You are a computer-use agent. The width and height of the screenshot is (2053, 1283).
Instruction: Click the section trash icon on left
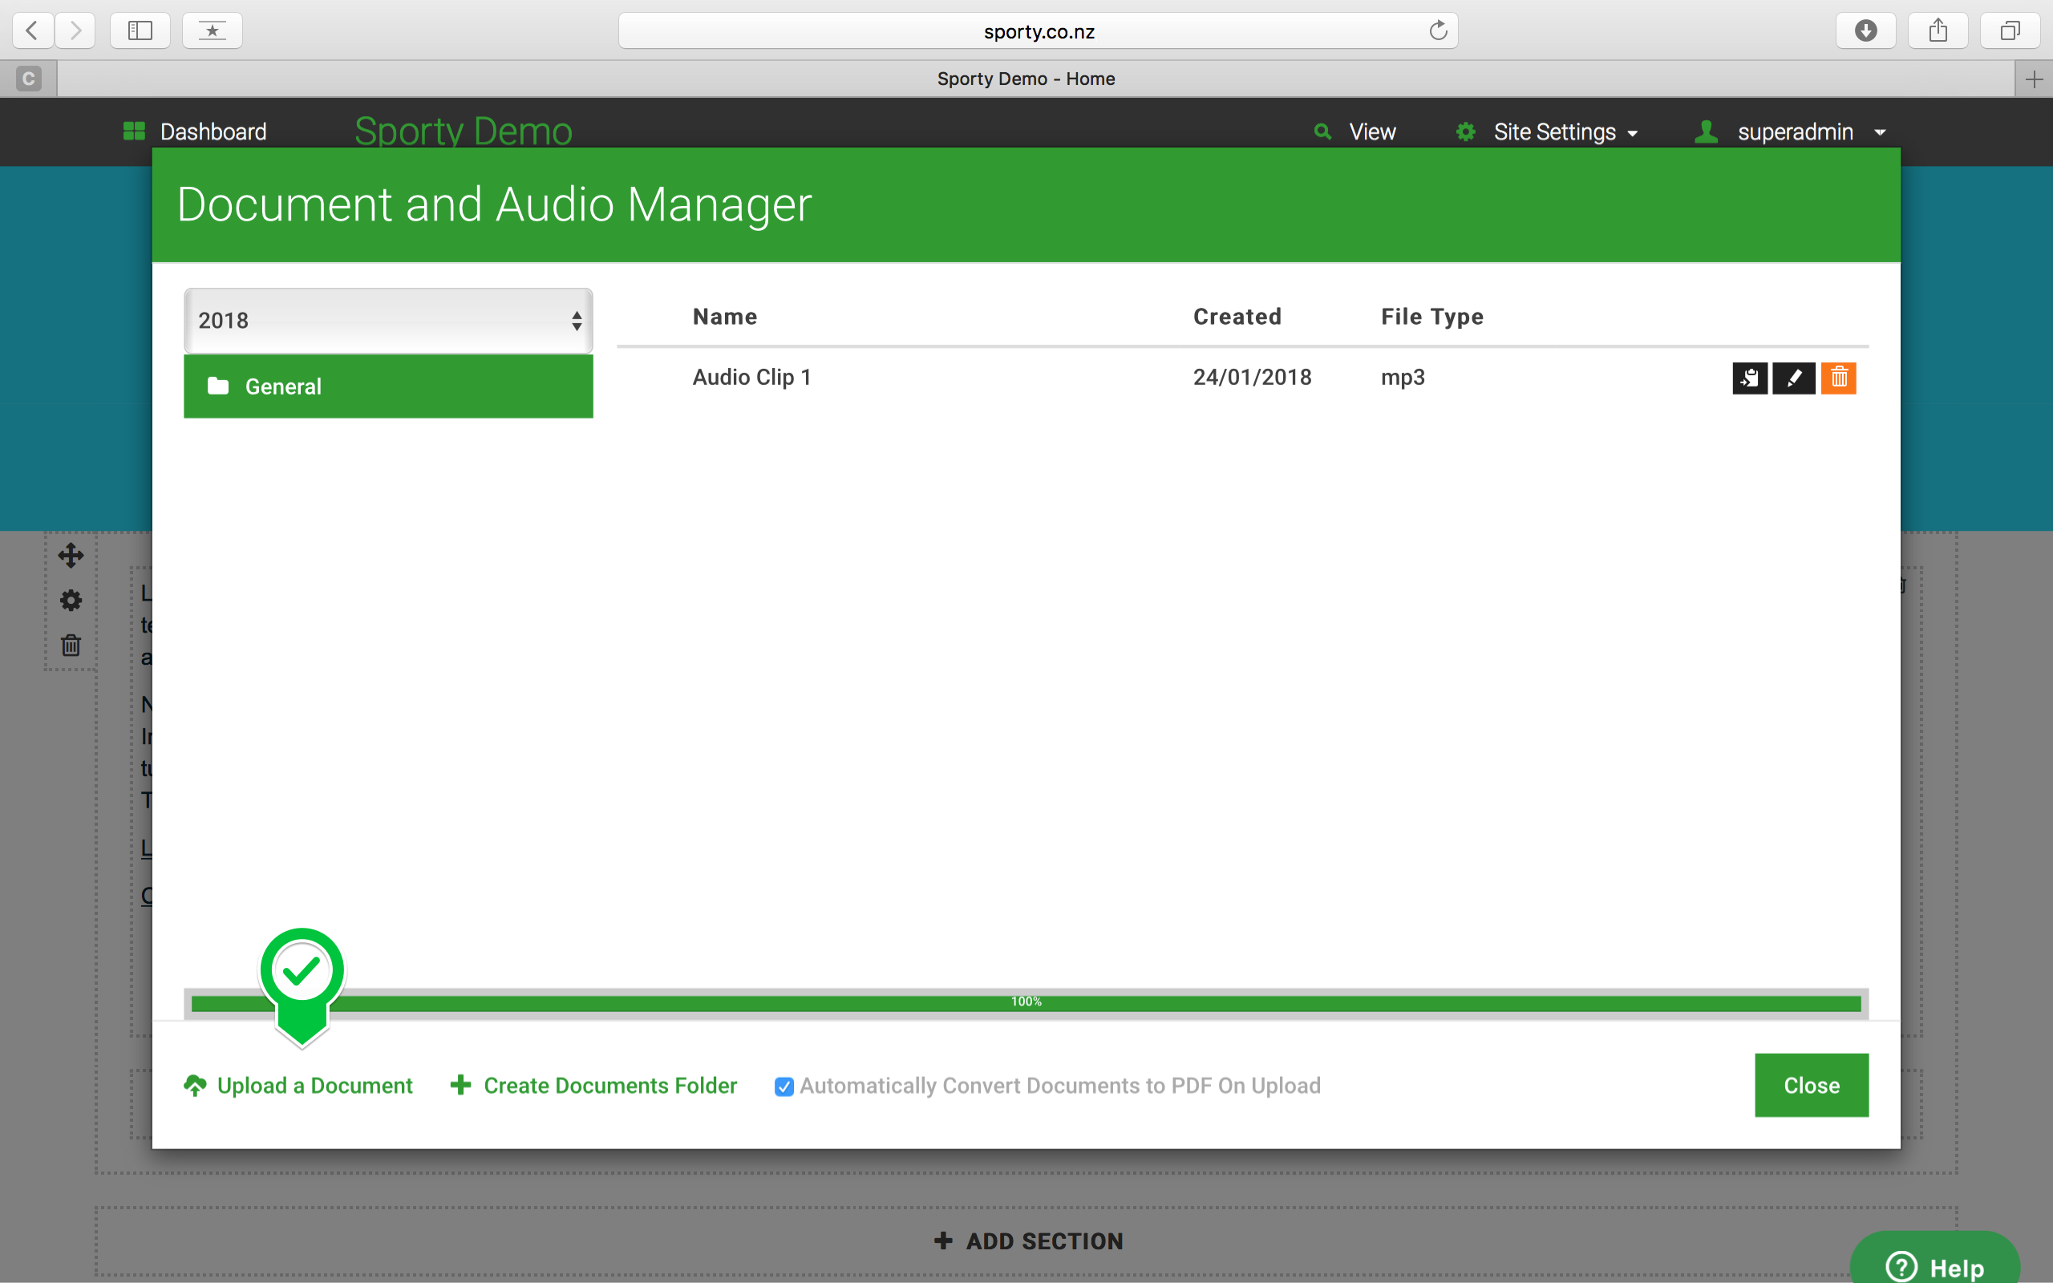[71, 645]
